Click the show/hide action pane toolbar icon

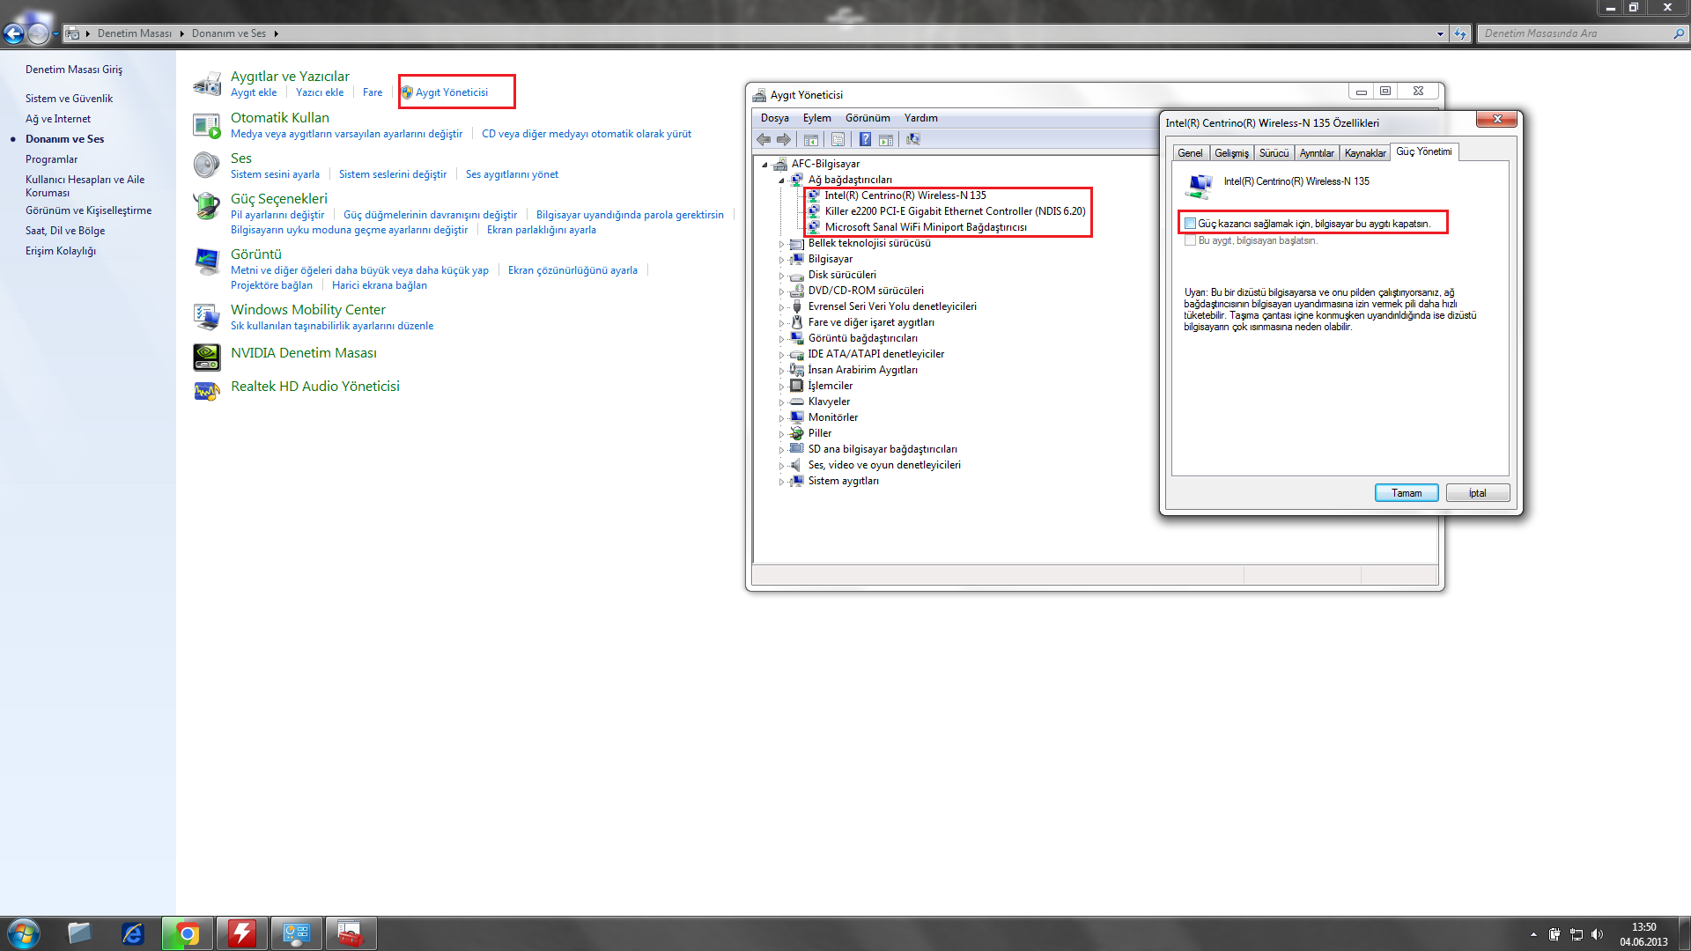886,139
